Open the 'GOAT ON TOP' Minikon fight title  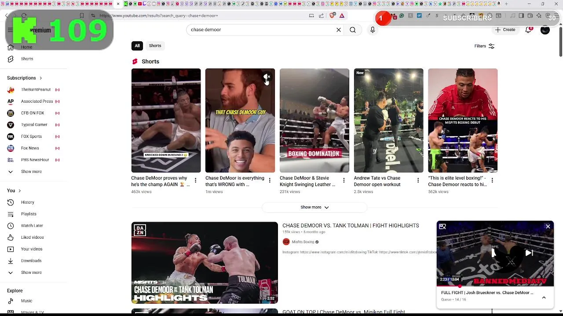344,312
